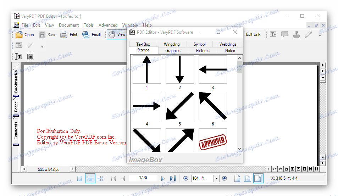Image resolution: width=338 pixels, height=196 pixels.
Task: Open the Tools menu
Action: click(x=89, y=25)
